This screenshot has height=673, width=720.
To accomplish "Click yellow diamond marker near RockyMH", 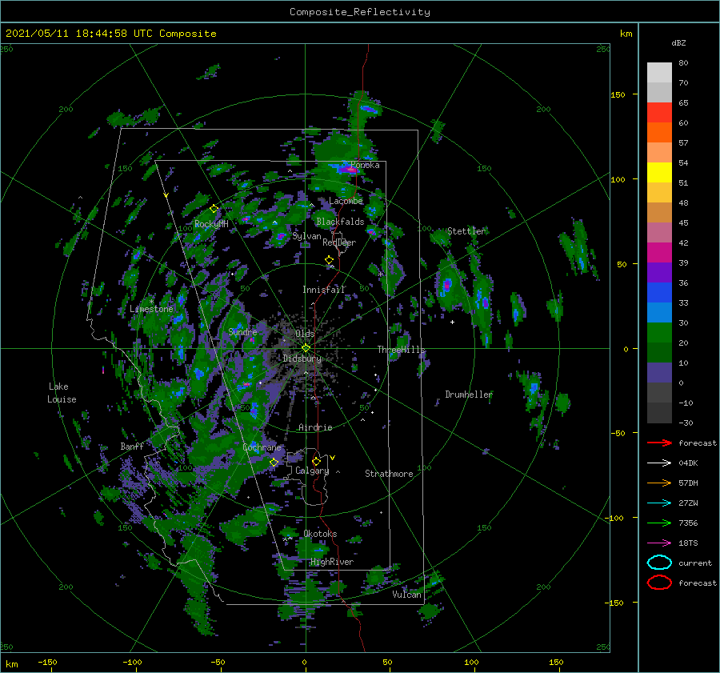I will click(x=214, y=209).
